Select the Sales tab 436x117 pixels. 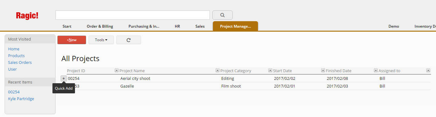(200, 26)
